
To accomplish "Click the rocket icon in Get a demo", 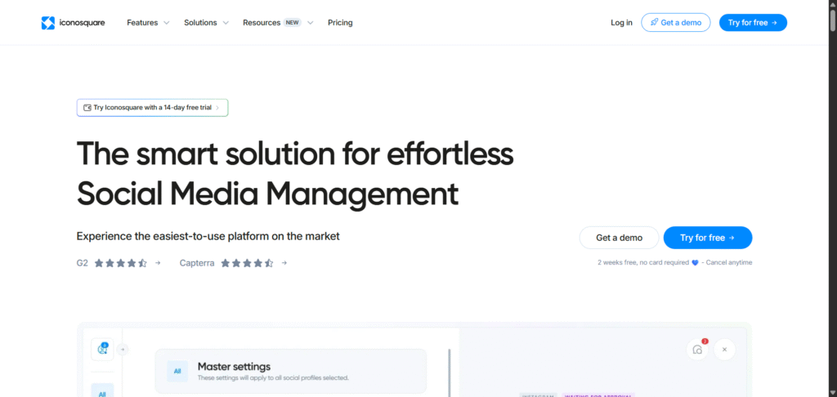I will [x=654, y=23].
